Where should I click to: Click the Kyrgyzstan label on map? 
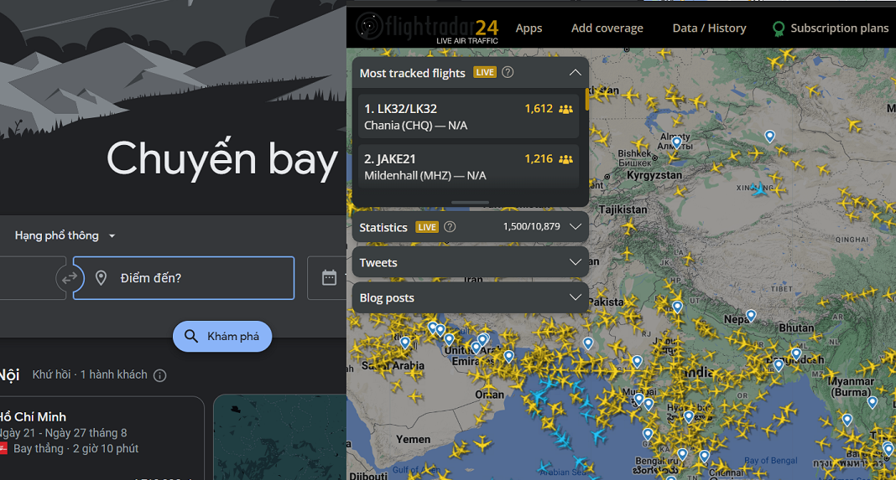(x=654, y=175)
